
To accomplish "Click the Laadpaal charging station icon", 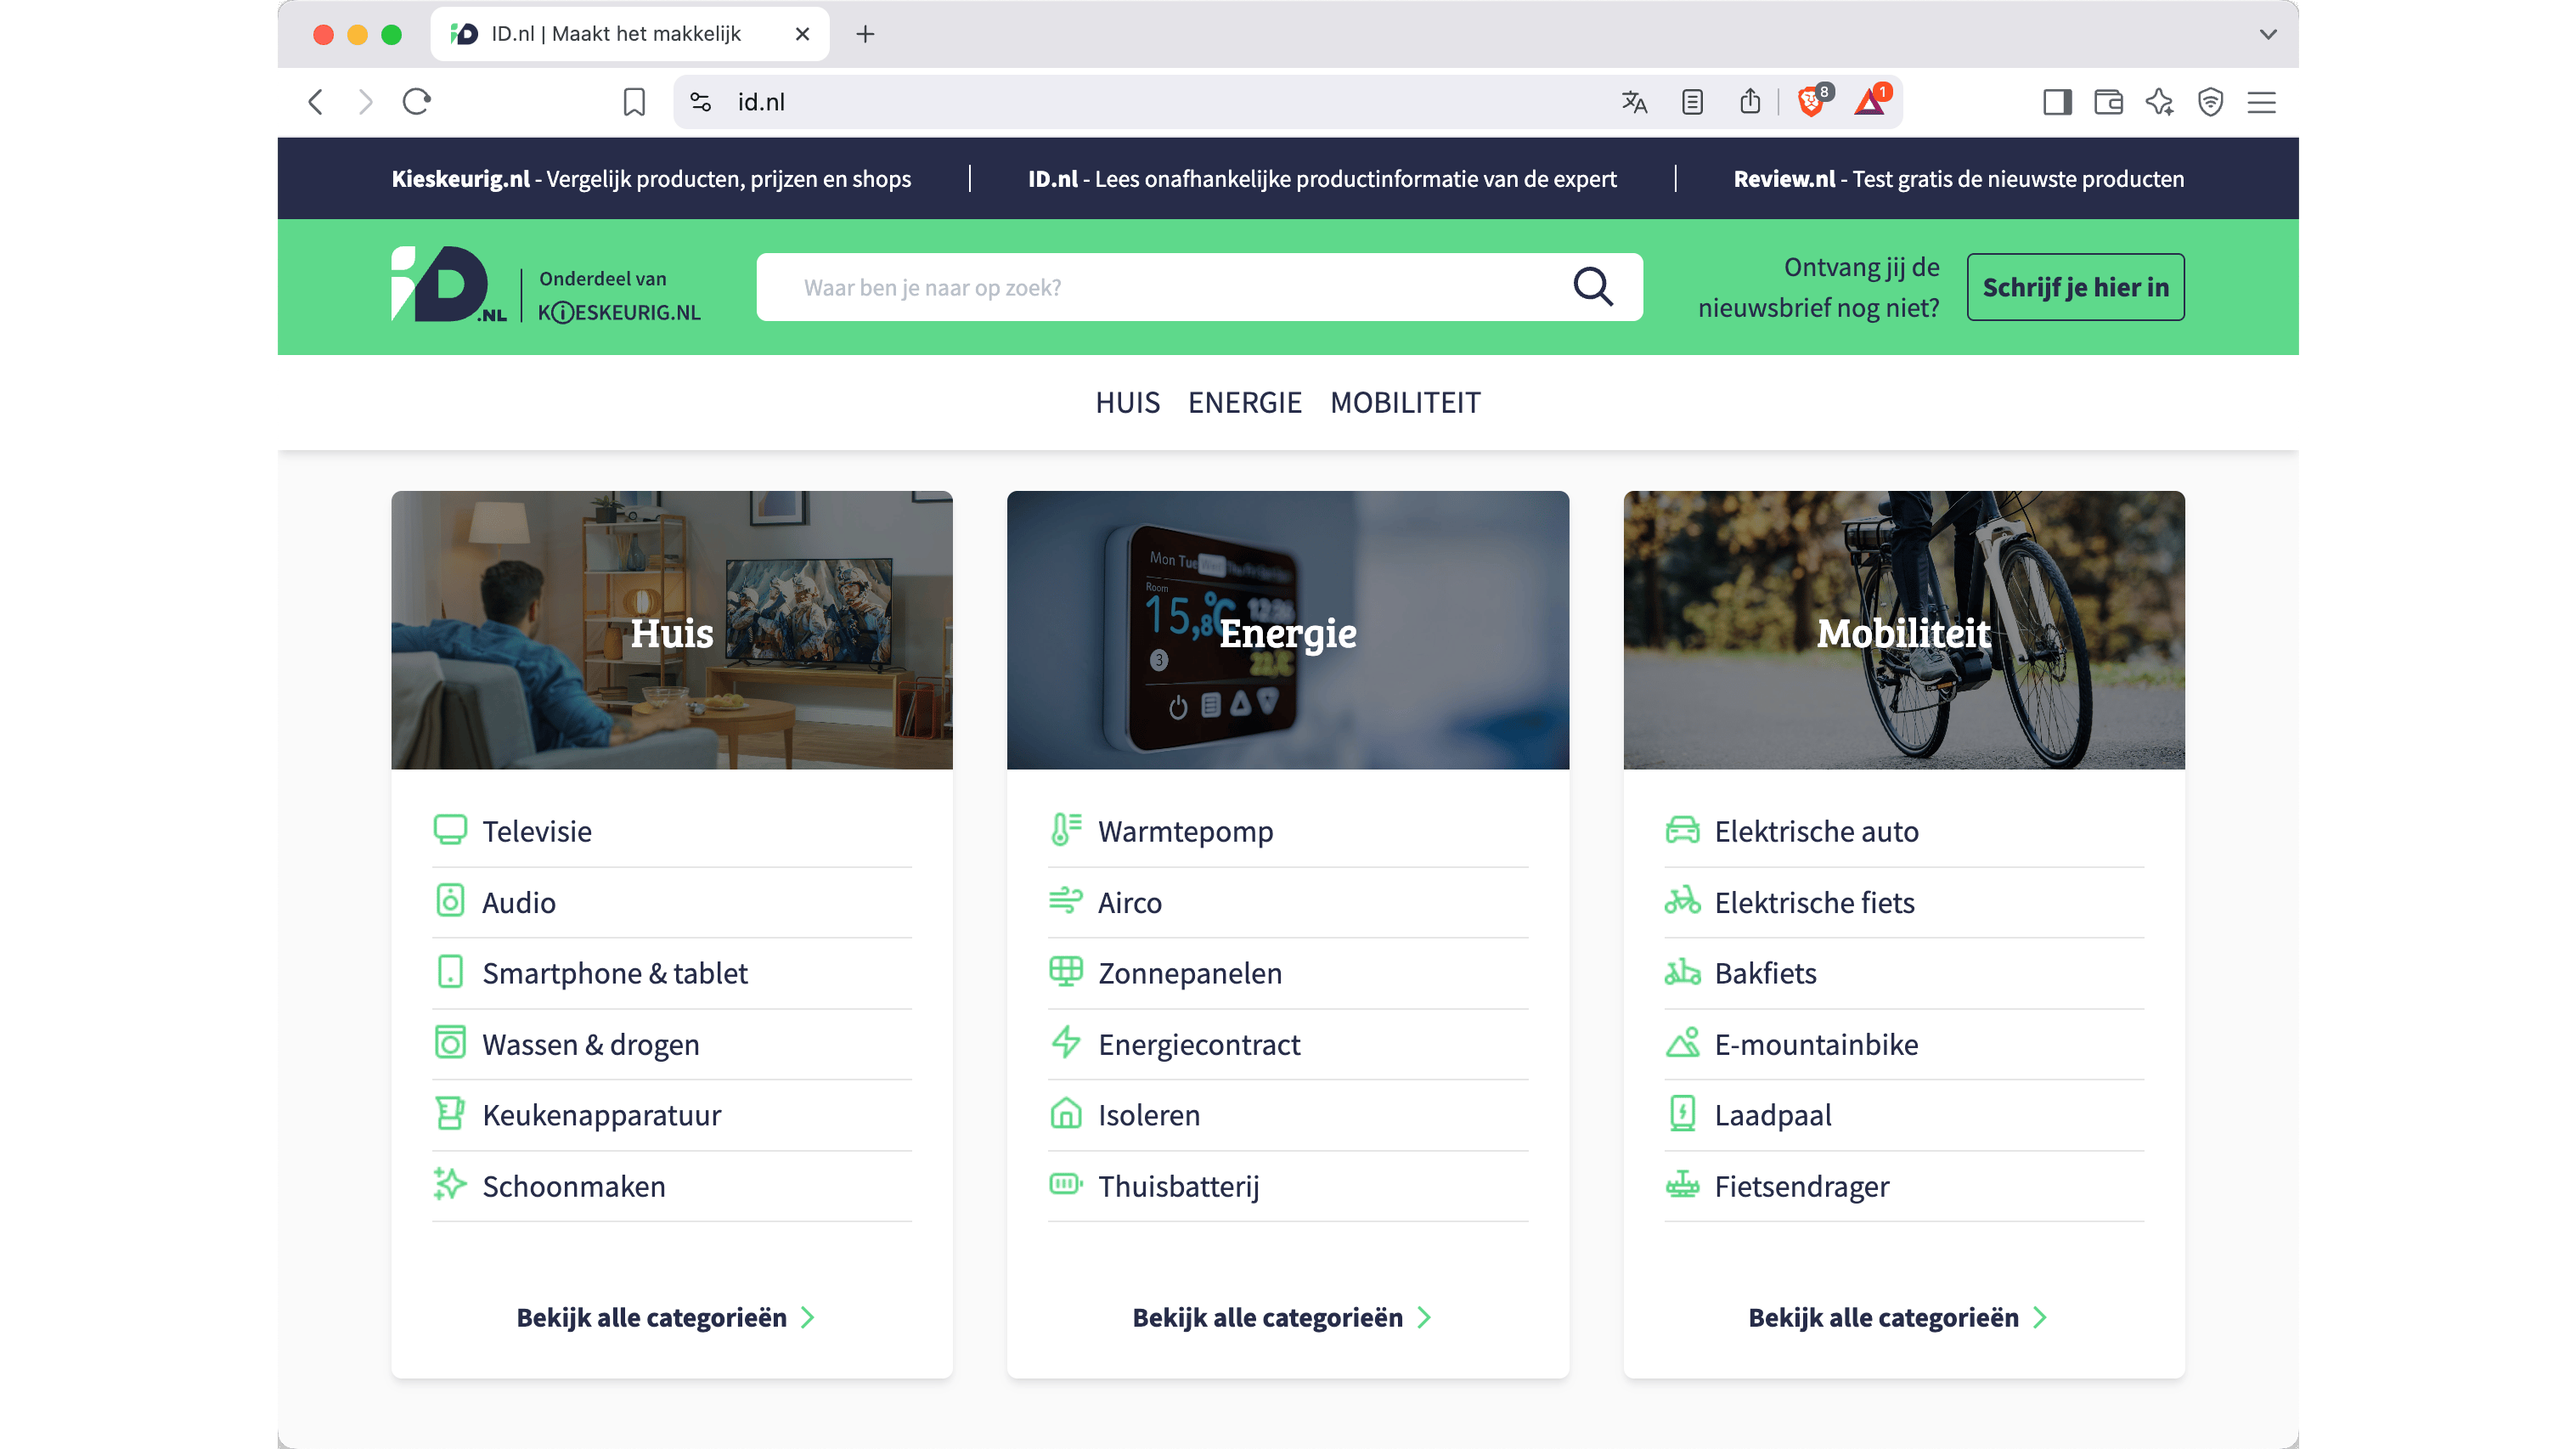I will coord(1683,1114).
